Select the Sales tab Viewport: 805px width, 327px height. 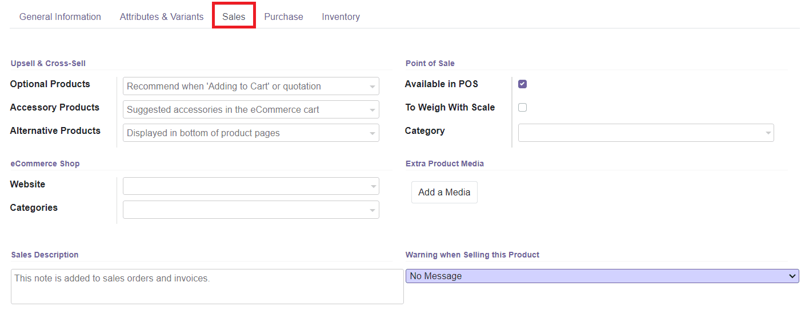pos(234,17)
